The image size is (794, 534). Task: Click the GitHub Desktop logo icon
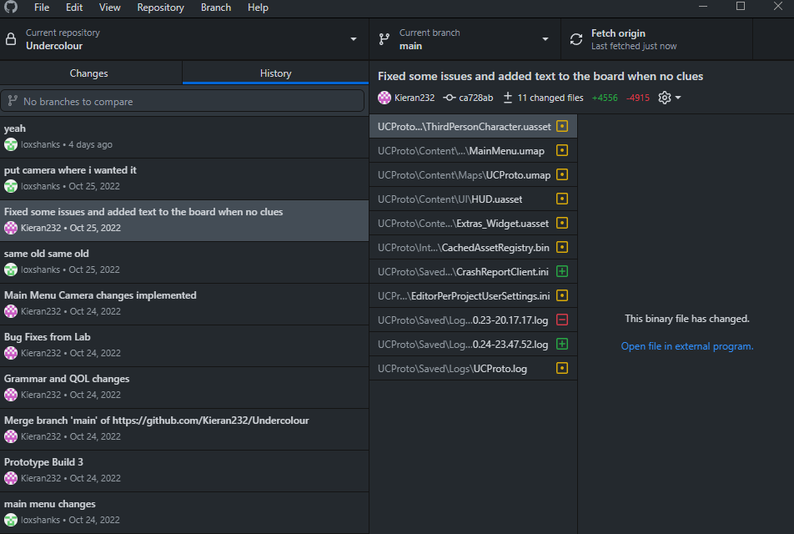[x=12, y=8]
